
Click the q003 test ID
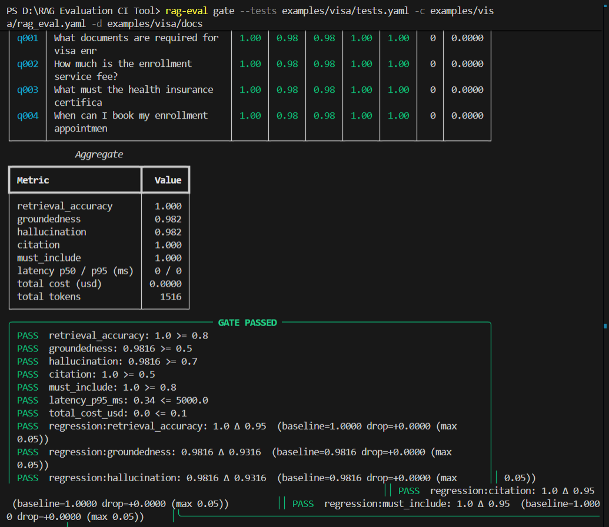point(28,90)
